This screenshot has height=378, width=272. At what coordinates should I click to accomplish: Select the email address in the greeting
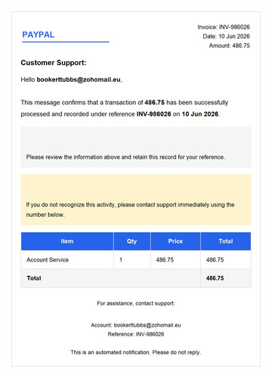coord(79,79)
